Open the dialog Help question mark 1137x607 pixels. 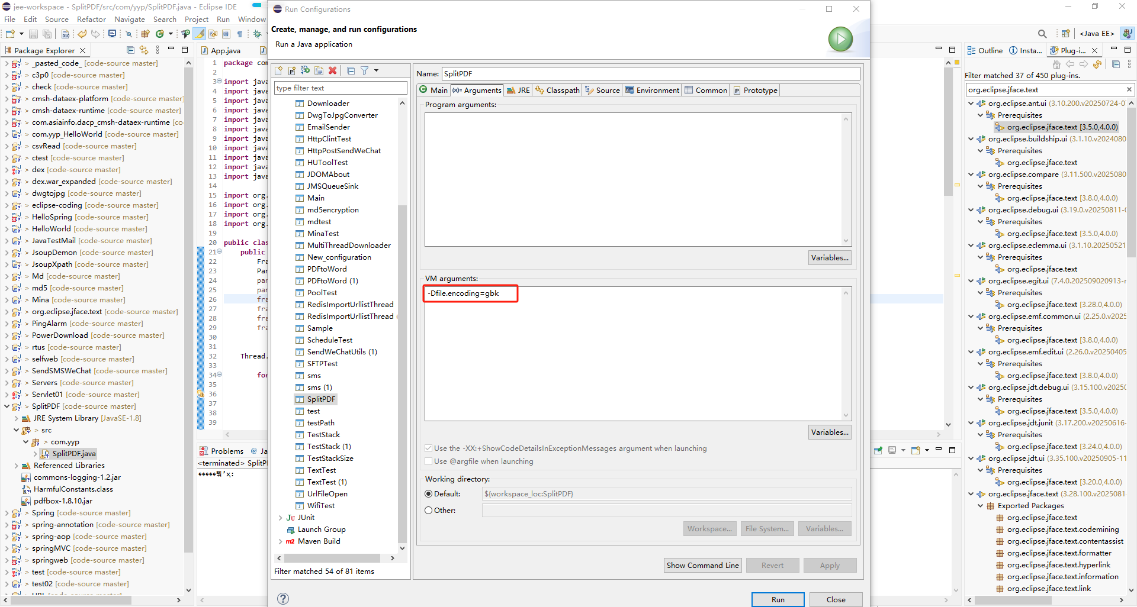pos(283,598)
